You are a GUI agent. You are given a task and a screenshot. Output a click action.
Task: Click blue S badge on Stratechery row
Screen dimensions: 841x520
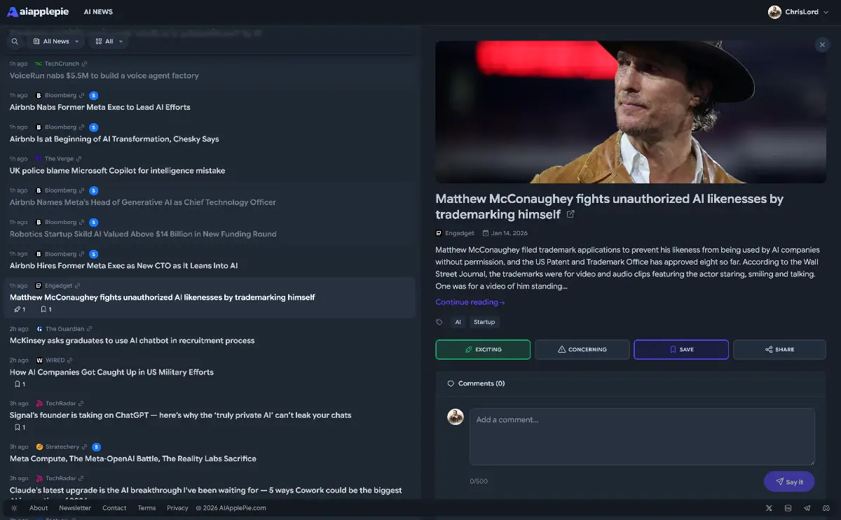pyautogui.click(x=97, y=447)
